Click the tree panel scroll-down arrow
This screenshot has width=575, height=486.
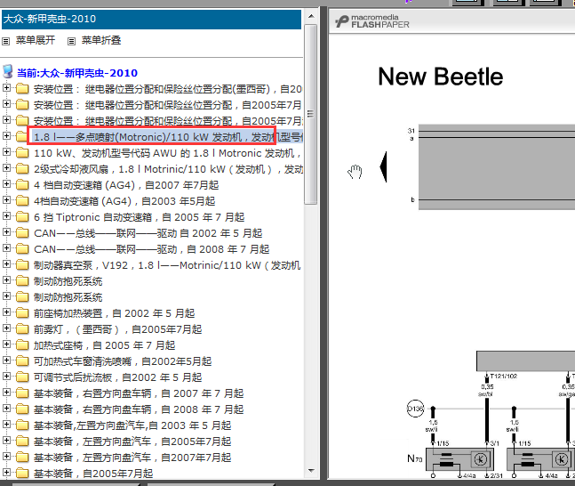point(311,471)
